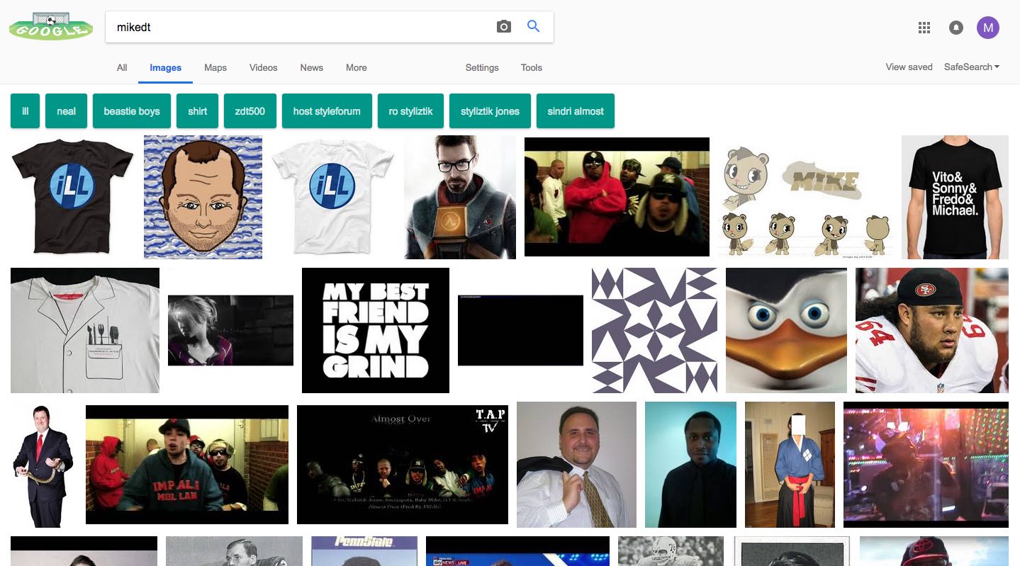
Task: Select the 'zdt500' suggestion chip
Action: coord(250,111)
